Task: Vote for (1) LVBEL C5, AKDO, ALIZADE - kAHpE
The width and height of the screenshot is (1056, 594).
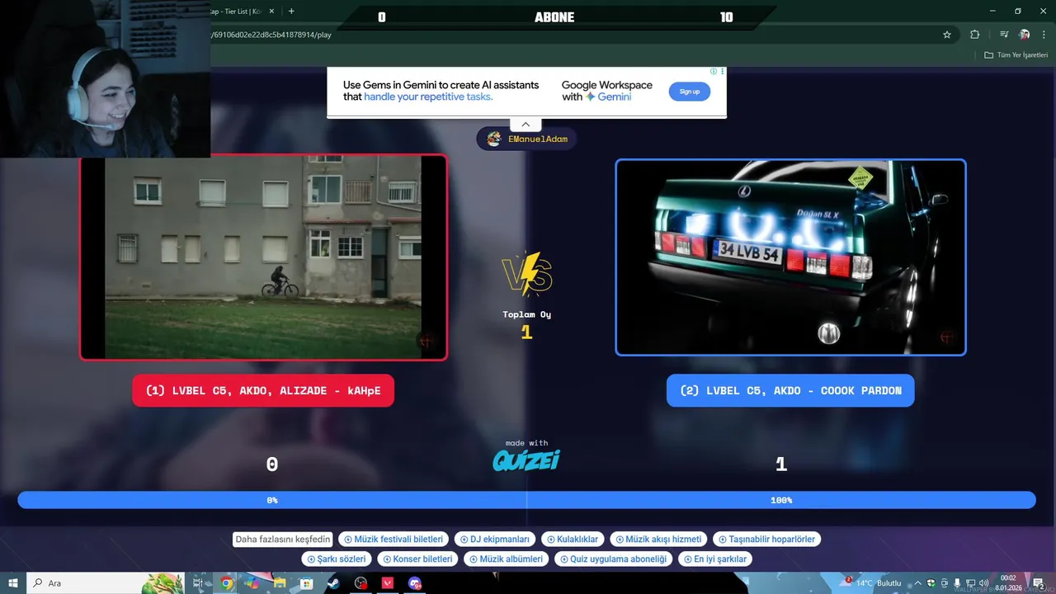Action: [x=263, y=390]
